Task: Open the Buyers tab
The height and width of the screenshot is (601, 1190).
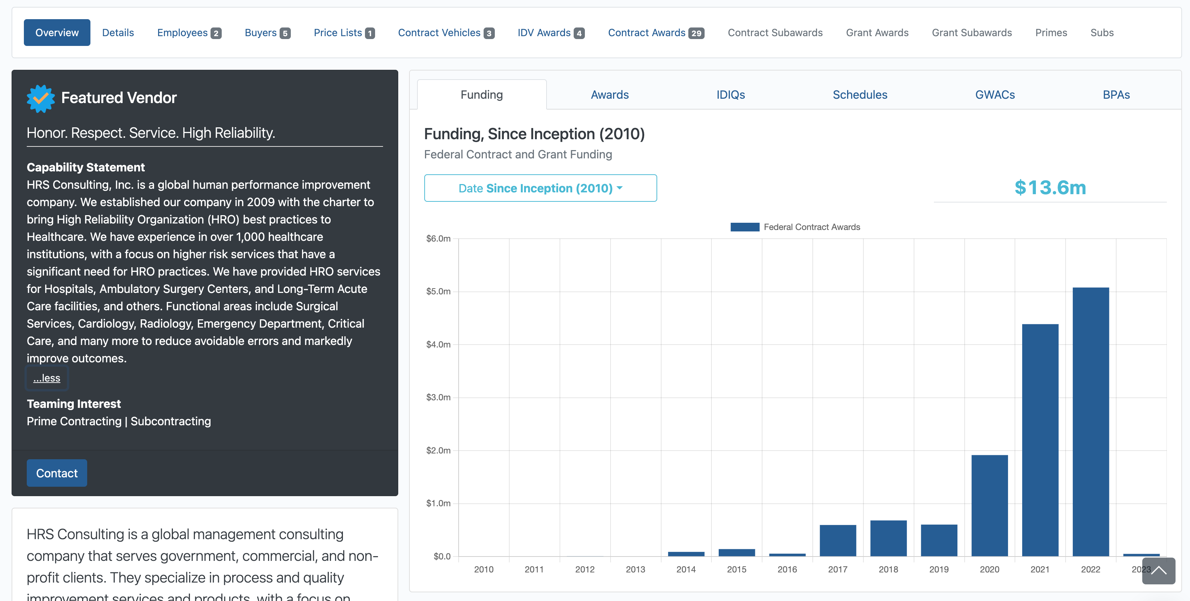Action: [x=267, y=32]
